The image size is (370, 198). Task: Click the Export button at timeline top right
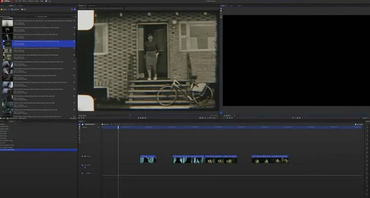pos(359,124)
